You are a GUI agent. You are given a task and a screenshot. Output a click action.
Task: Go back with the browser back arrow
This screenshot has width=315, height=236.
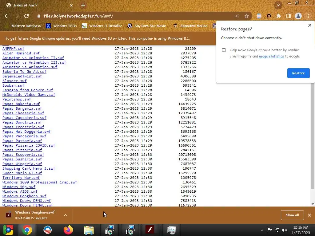(7, 16)
